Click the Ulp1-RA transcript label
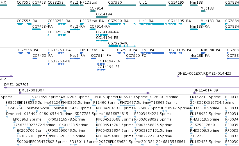 [x=146, y=21]
